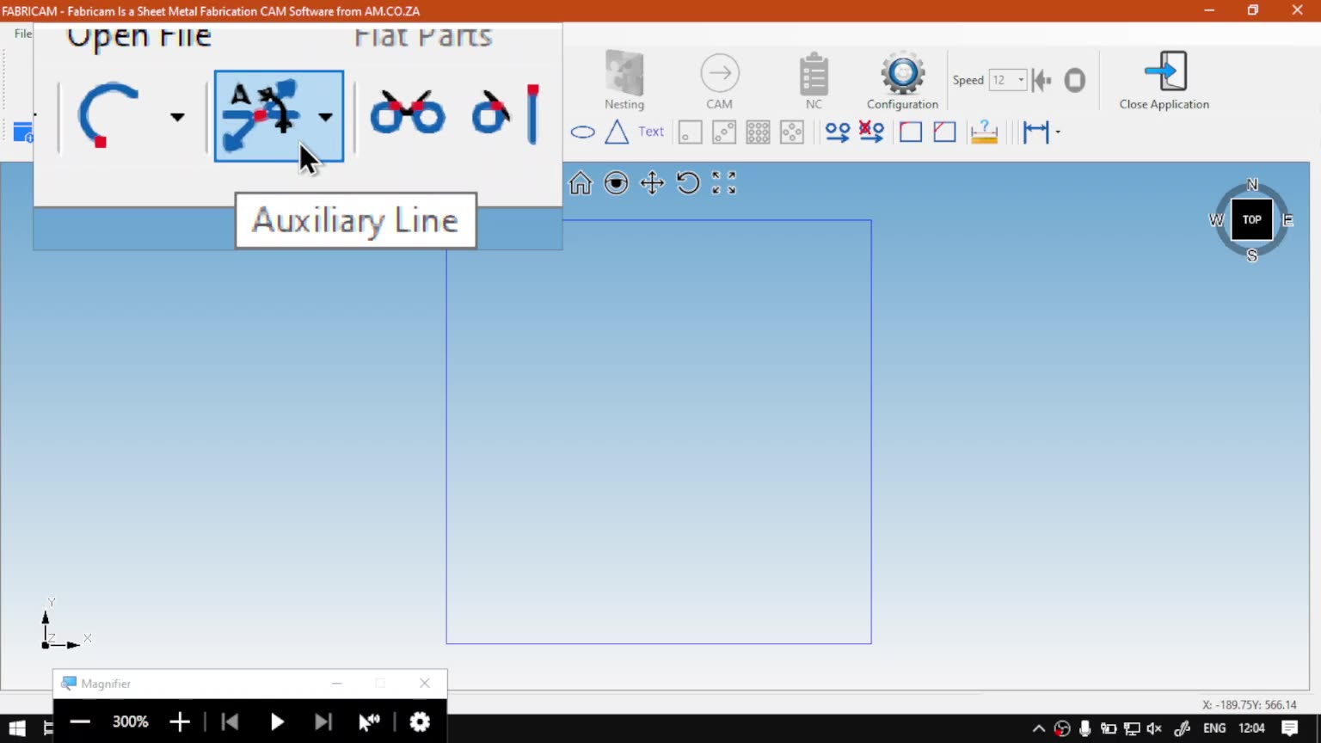Click the fit-to-screen expand arrows icon
The height and width of the screenshot is (743, 1321).
(724, 183)
